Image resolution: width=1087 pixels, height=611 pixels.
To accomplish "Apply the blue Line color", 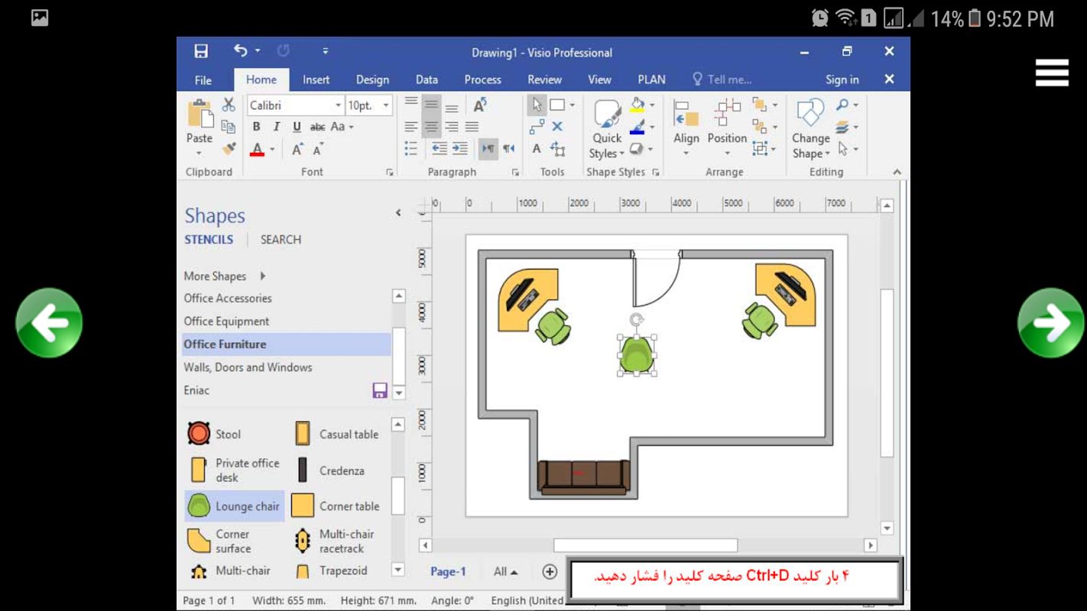I will (x=637, y=128).
